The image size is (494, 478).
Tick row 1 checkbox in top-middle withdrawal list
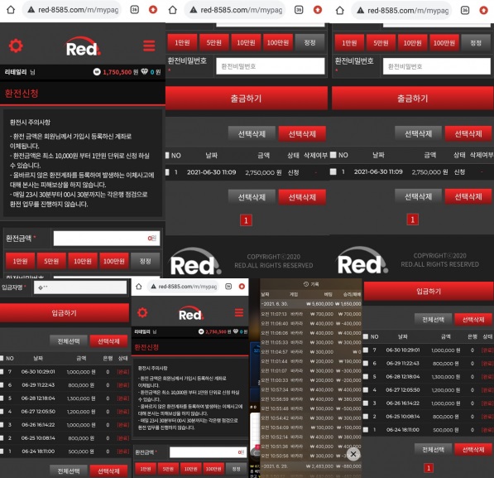click(x=167, y=172)
